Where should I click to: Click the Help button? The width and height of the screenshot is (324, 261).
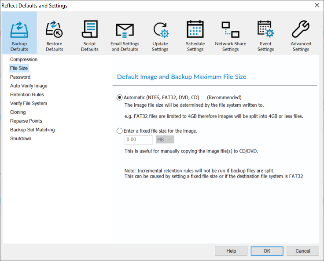tap(231, 251)
